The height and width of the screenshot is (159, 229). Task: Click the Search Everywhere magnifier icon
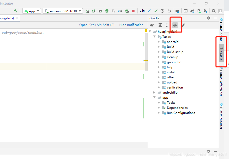pyautogui.click(x=214, y=11)
